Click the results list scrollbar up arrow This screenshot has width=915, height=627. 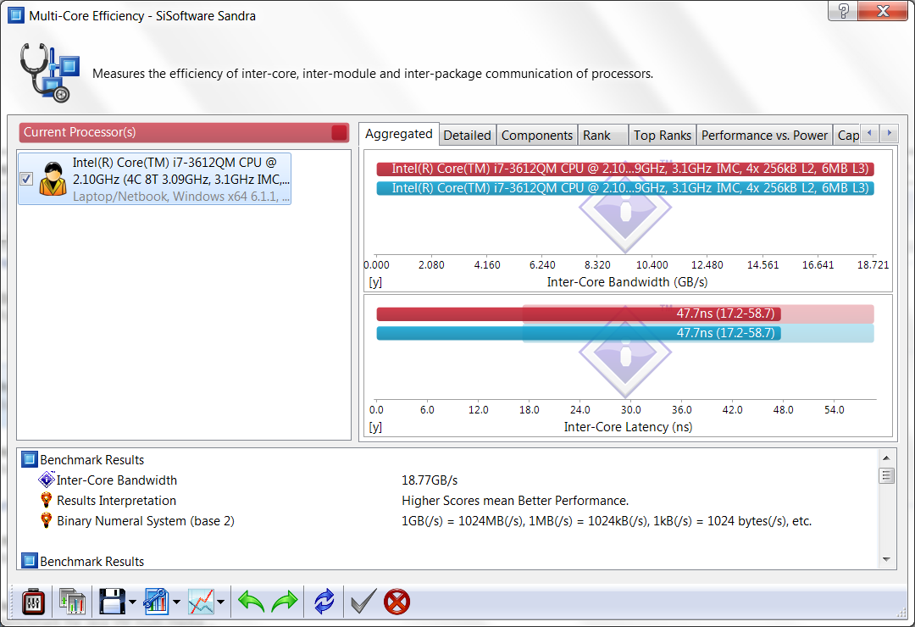pyautogui.click(x=886, y=458)
